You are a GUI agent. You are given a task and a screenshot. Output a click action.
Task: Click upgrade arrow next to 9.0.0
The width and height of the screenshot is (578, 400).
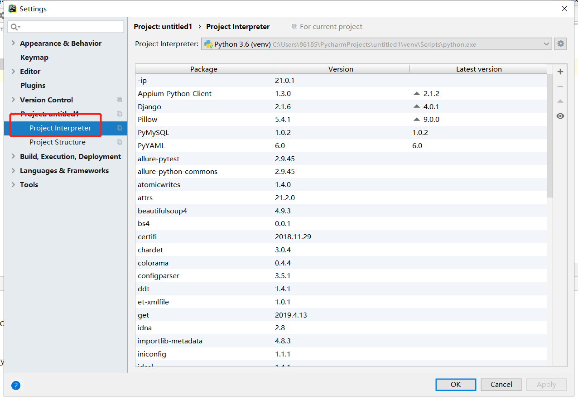coord(417,120)
